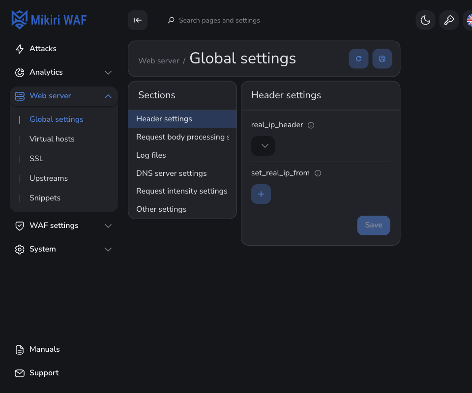
Task: Collapse the sidebar with the arrow button
Action: pyautogui.click(x=138, y=20)
